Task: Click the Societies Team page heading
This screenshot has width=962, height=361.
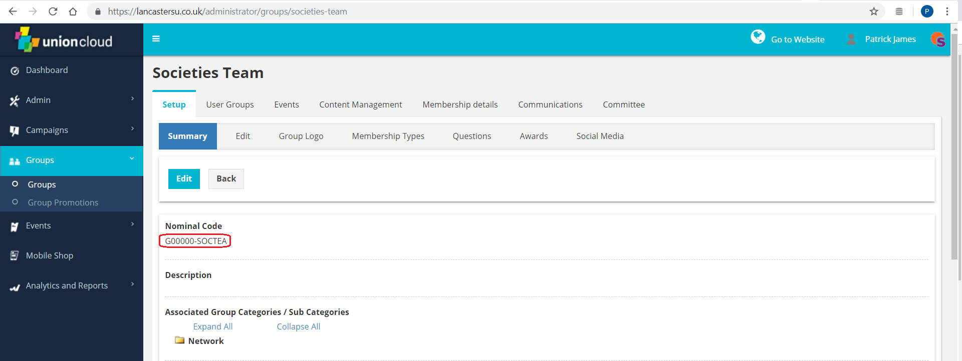Action: pyautogui.click(x=208, y=73)
